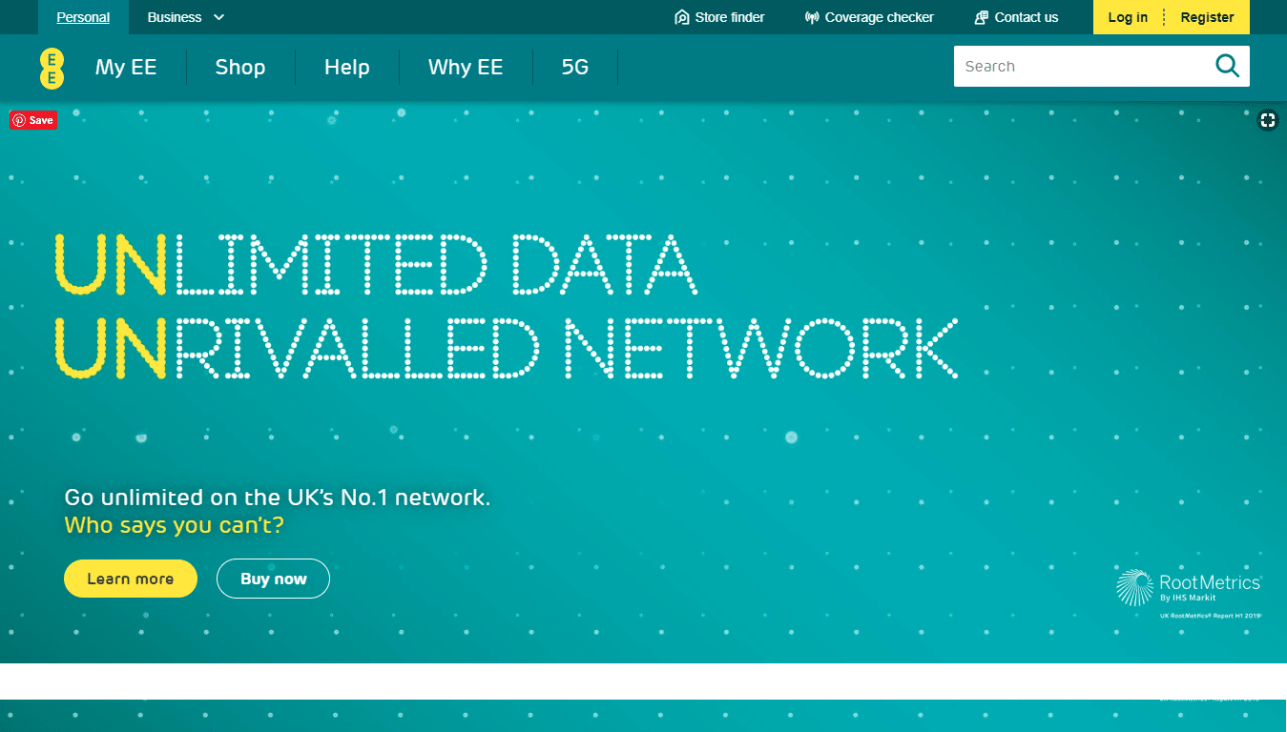The width and height of the screenshot is (1287, 732).
Task: Click the RootMetrics logo
Action: (x=1189, y=588)
